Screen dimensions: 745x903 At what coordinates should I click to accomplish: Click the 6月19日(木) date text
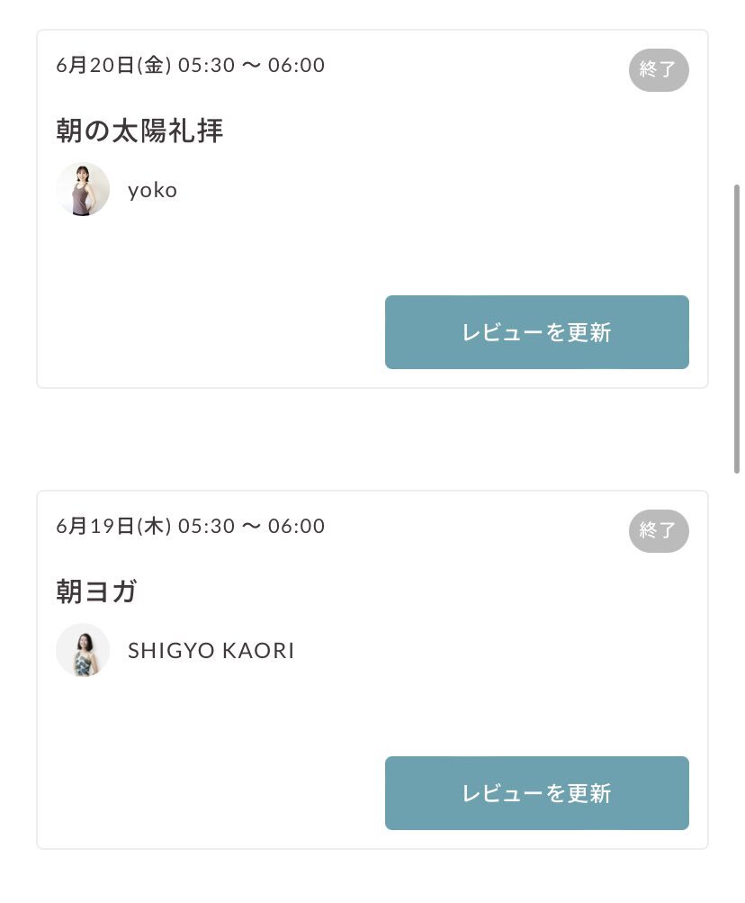pos(113,526)
